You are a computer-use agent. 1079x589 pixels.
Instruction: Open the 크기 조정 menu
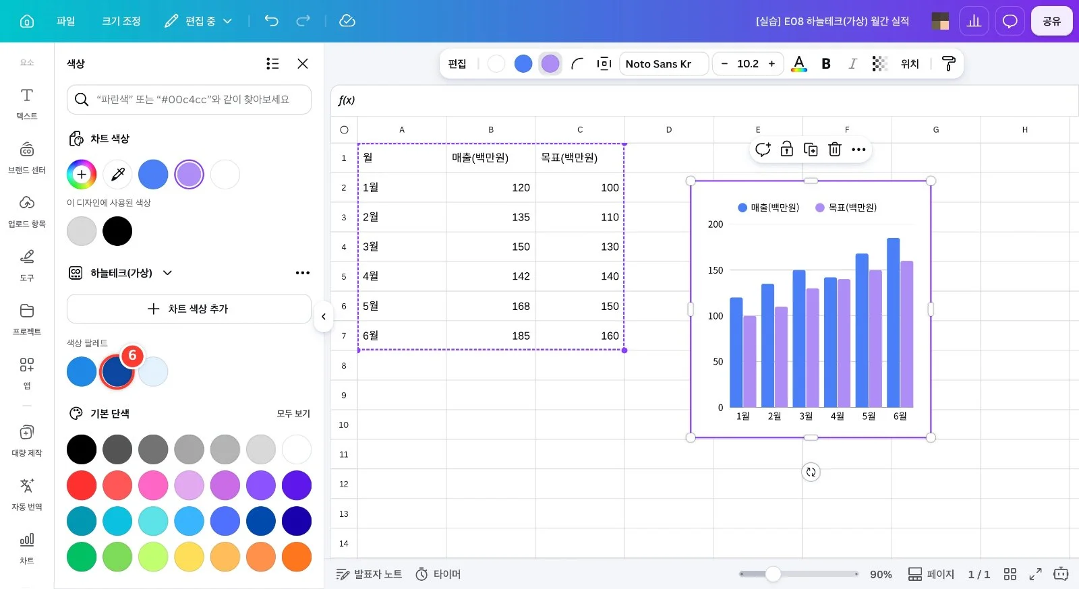[121, 21]
